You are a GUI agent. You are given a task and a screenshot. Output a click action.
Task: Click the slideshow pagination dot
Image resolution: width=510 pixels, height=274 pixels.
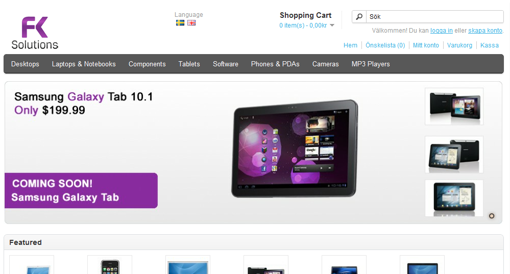[492, 216]
